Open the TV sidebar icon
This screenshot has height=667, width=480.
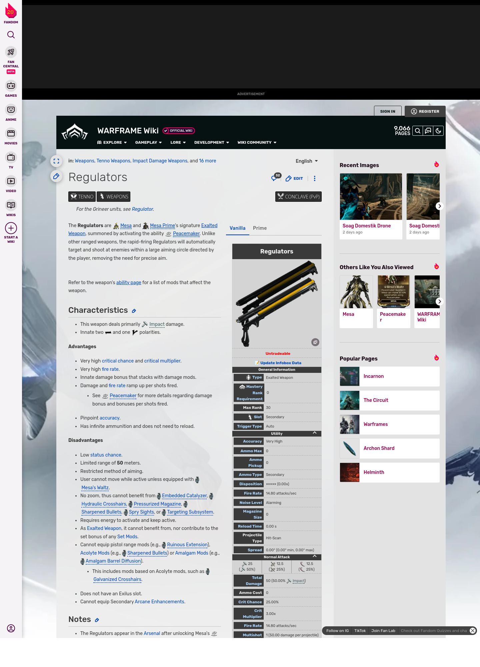point(11,157)
